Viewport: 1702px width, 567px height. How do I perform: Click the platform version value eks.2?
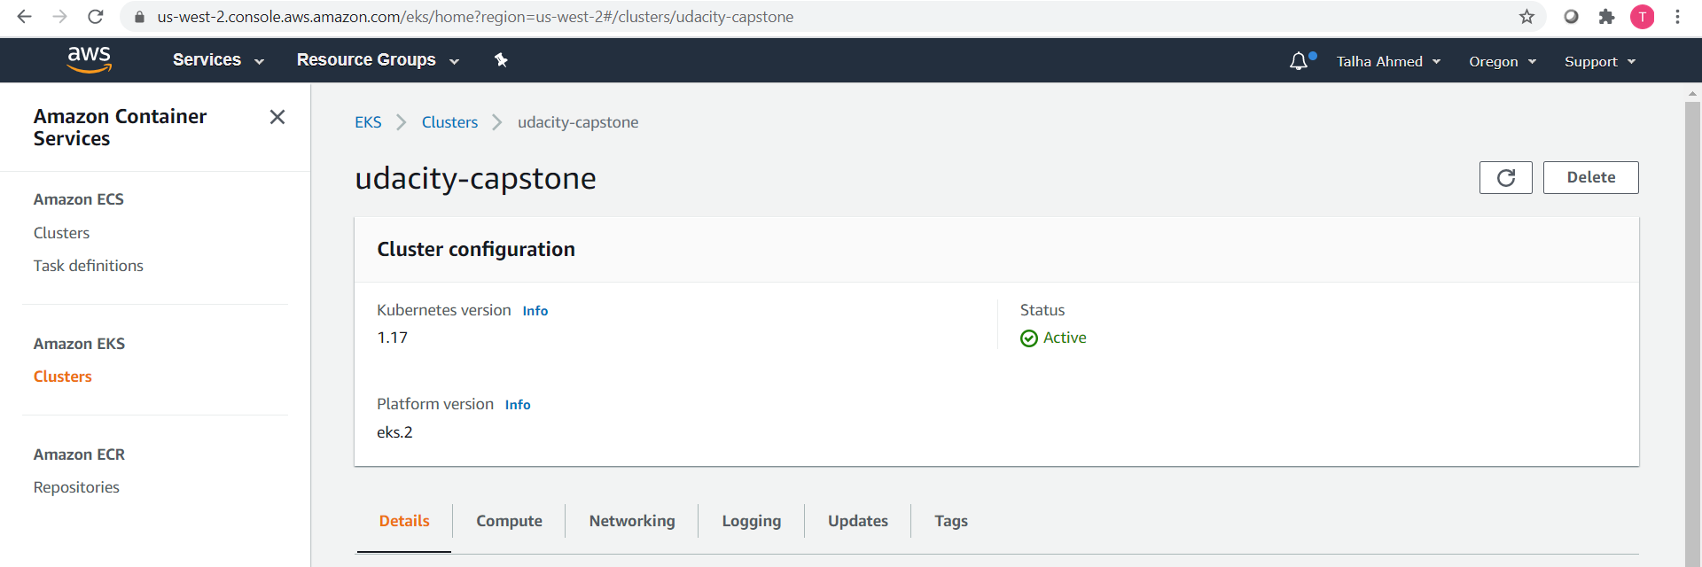click(394, 432)
